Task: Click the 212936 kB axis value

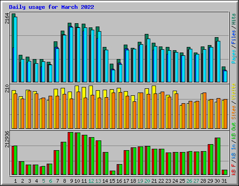Action: coord(7,139)
